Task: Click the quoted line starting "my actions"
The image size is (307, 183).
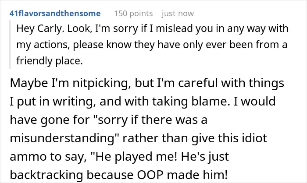Action: coord(152,45)
